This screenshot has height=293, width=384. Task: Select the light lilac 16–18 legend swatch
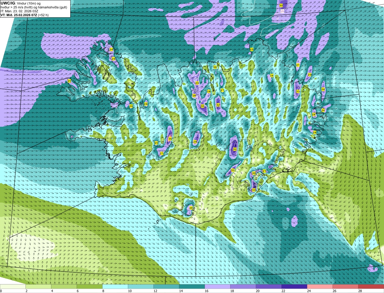pyautogui.click(x=217, y=286)
